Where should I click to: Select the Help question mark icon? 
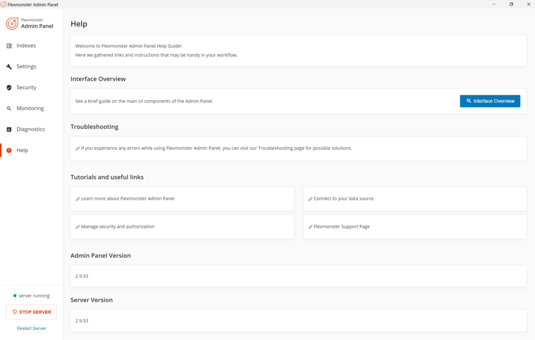click(x=9, y=150)
